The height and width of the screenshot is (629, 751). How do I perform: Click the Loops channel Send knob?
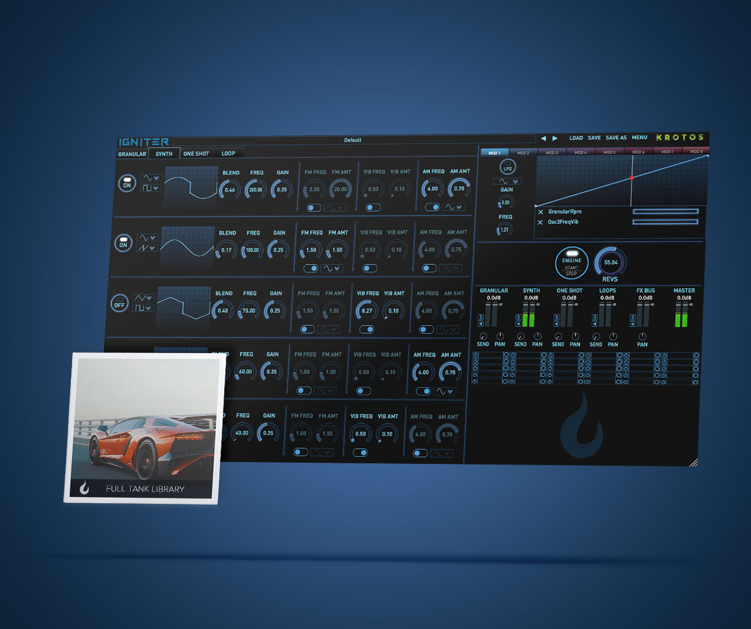point(596,336)
